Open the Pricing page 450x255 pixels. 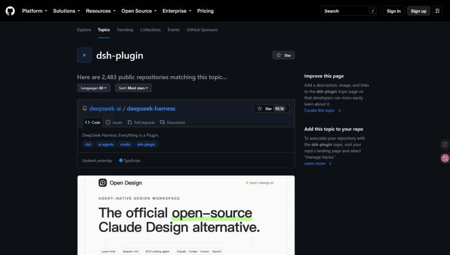(x=205, y=11)
